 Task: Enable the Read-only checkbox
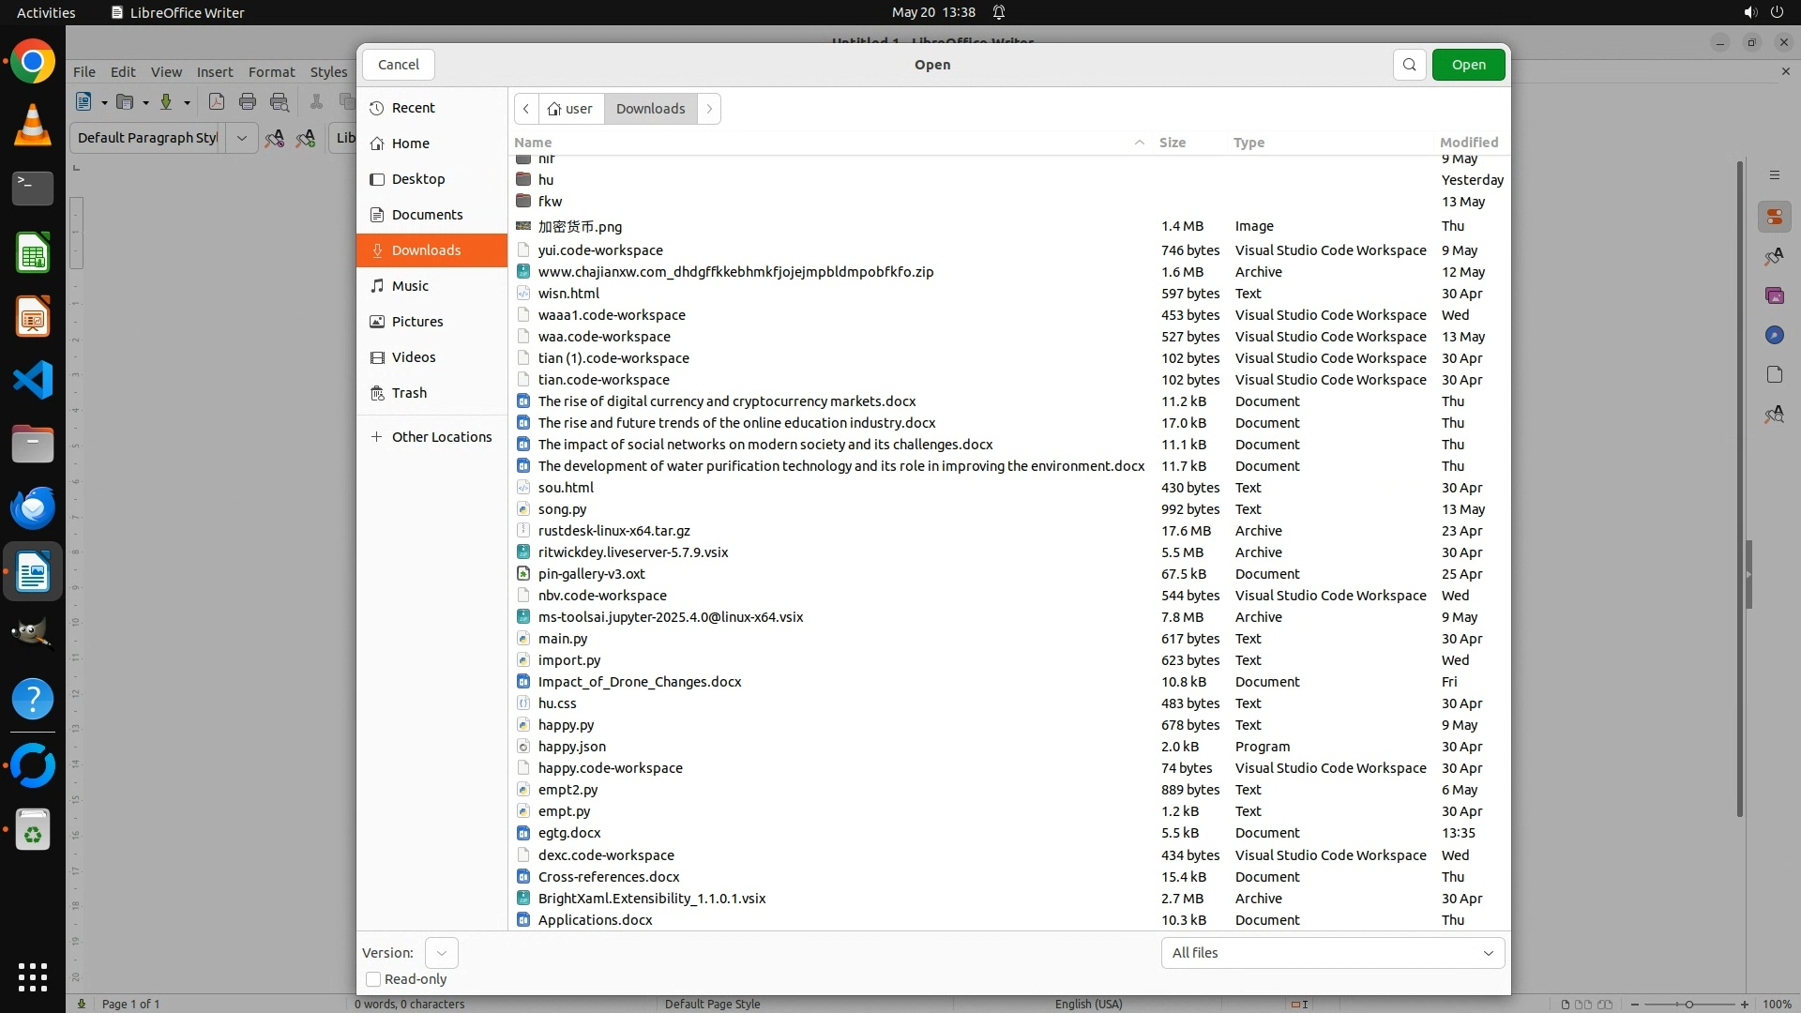tap(373, 979)
